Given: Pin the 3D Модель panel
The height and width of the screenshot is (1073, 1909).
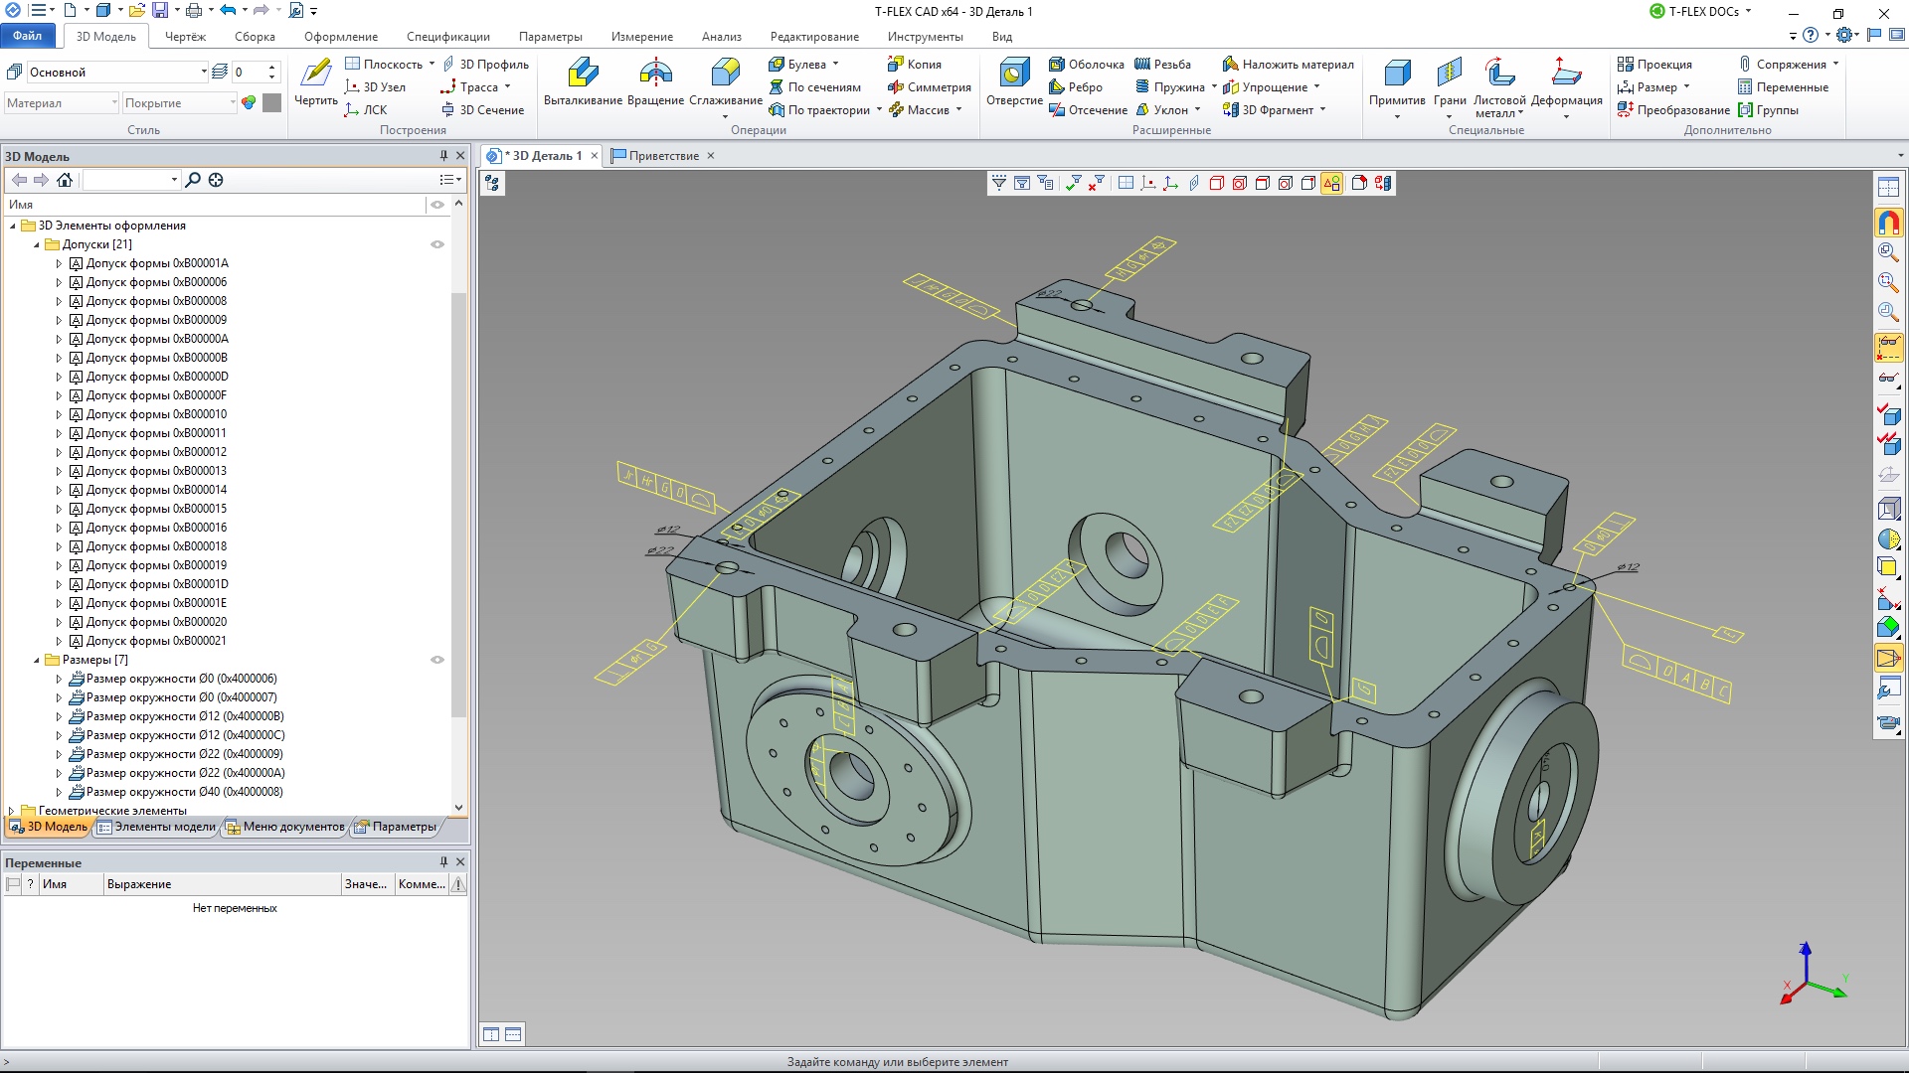Looking at the screenshot, I should coord(443,156).
